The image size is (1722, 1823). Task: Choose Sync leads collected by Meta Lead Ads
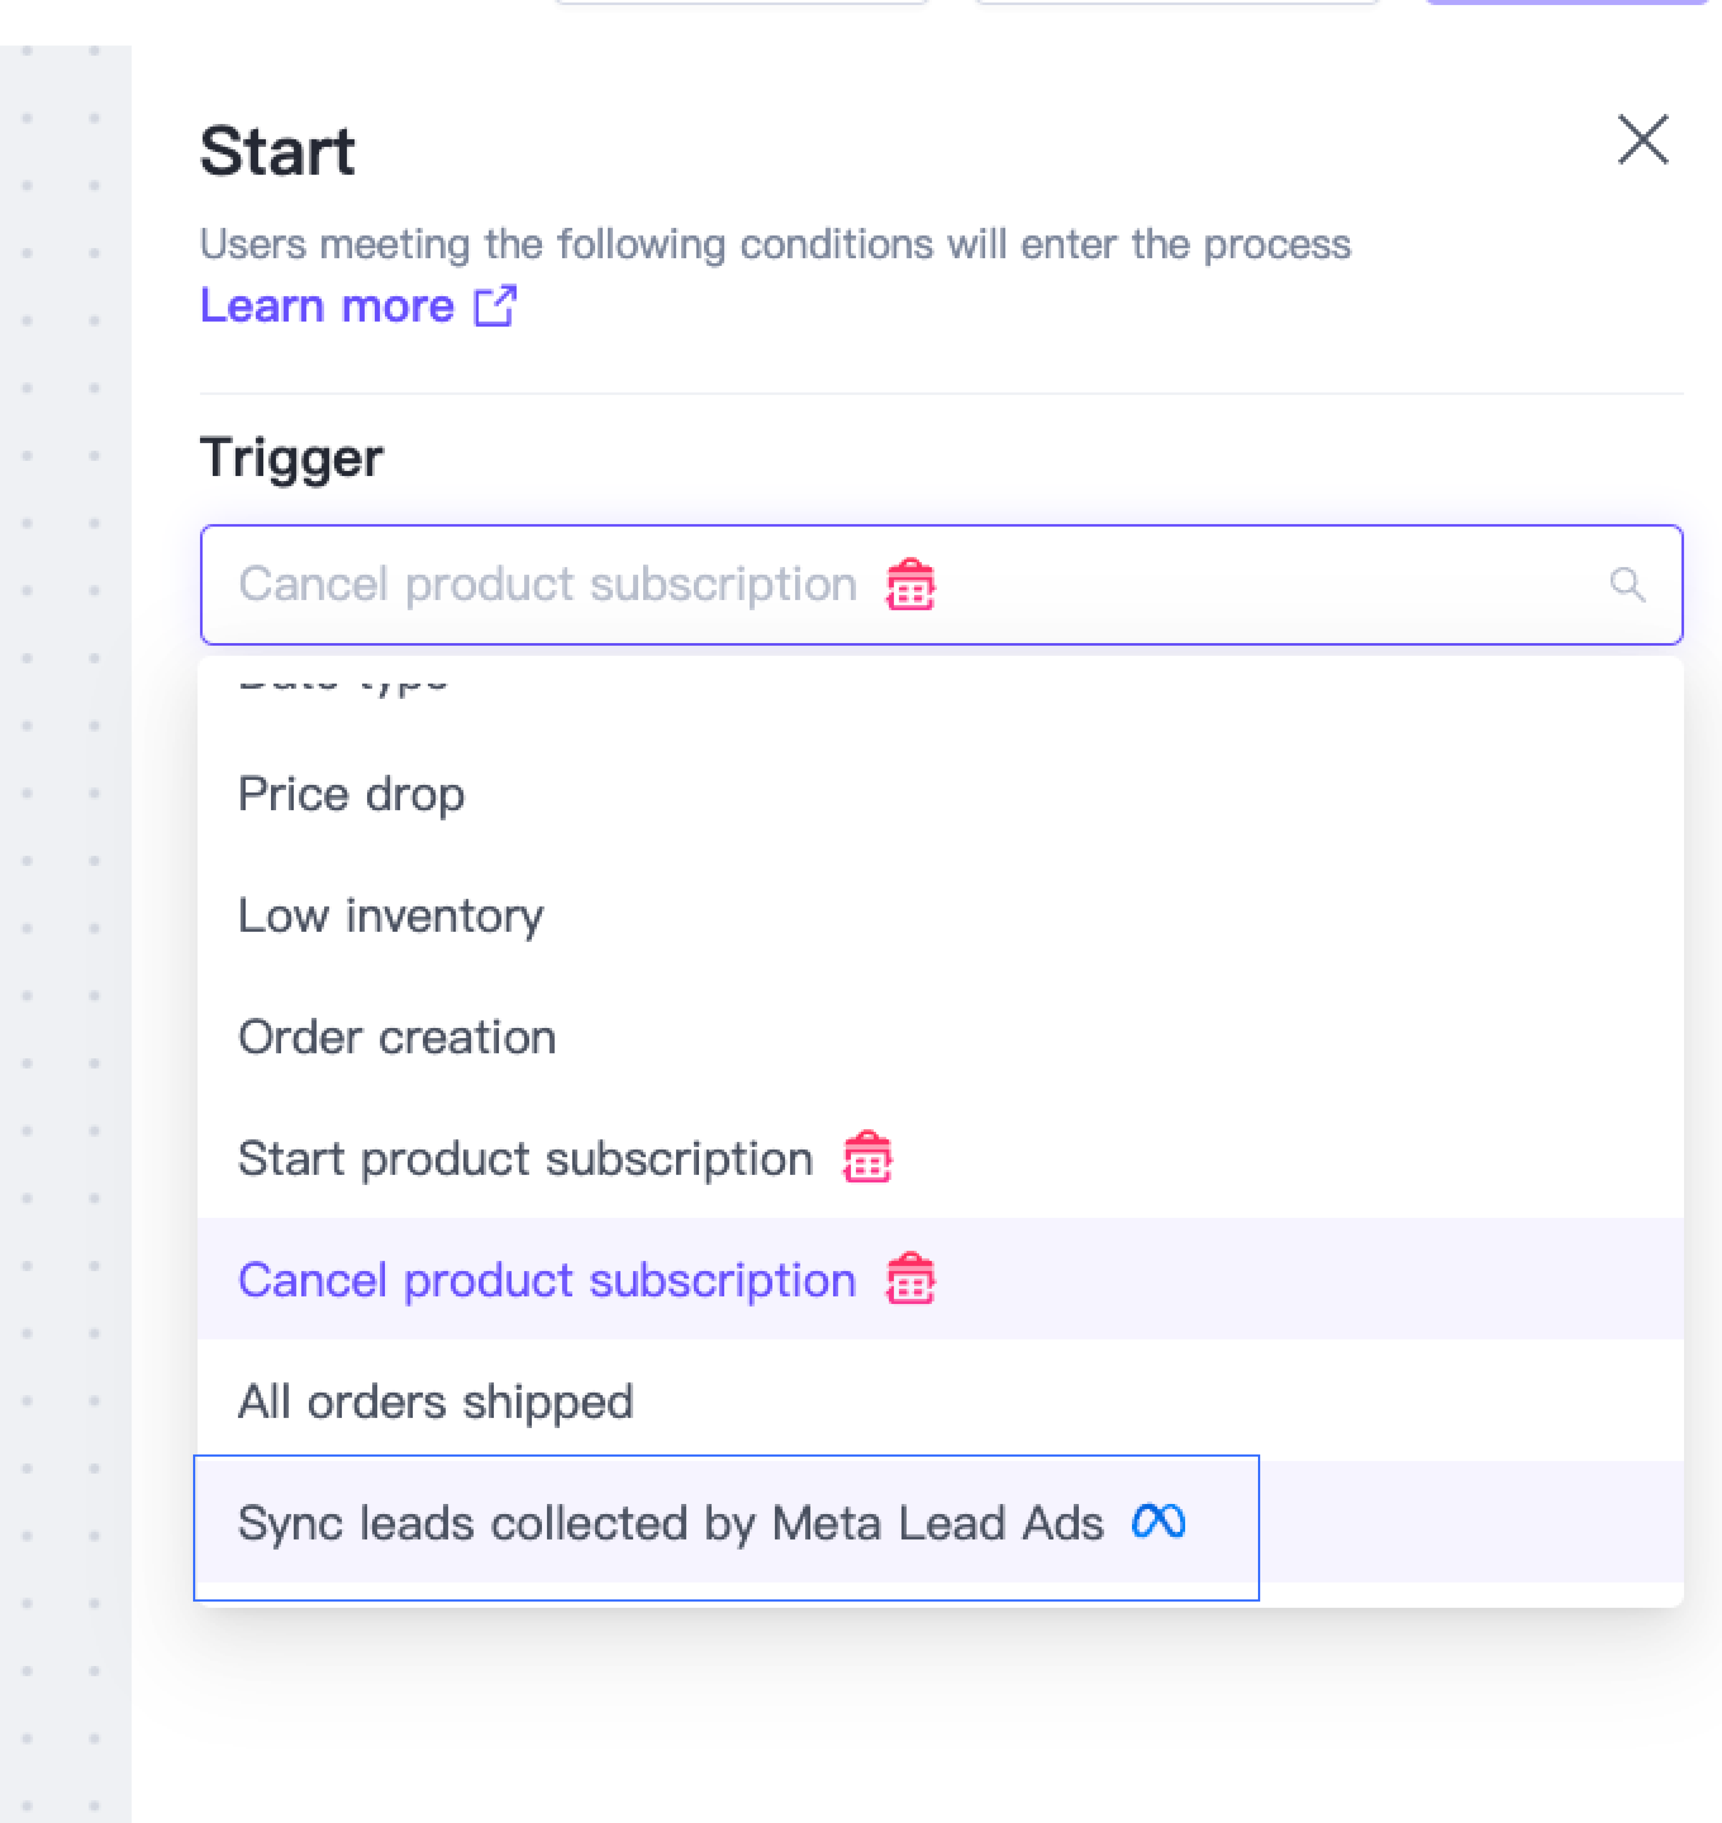click(x=670, y=1523)
